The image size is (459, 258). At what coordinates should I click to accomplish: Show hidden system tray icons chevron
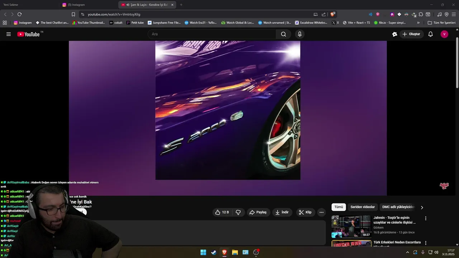[x=407, y=252]
